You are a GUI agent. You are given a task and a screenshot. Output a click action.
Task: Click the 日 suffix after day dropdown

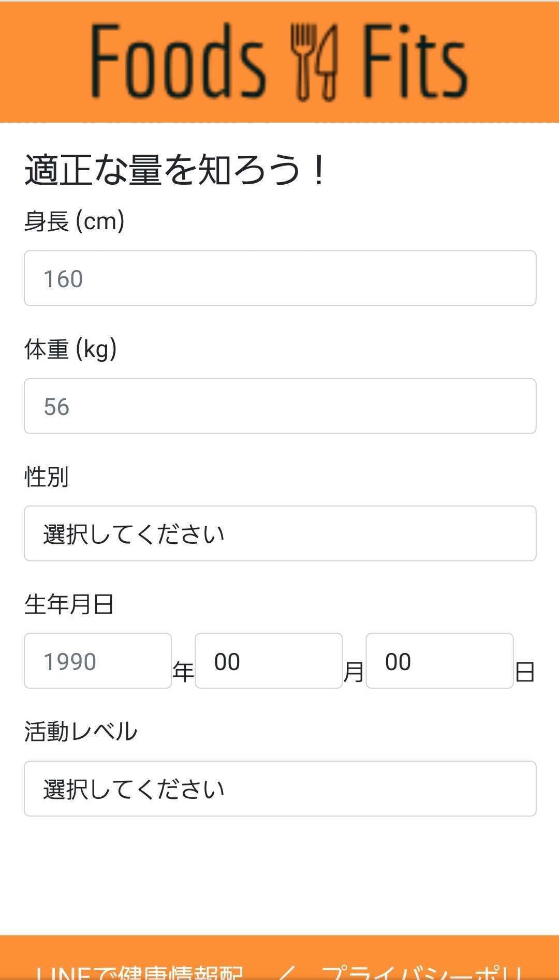pyautogui.click(x=524, y=672)
